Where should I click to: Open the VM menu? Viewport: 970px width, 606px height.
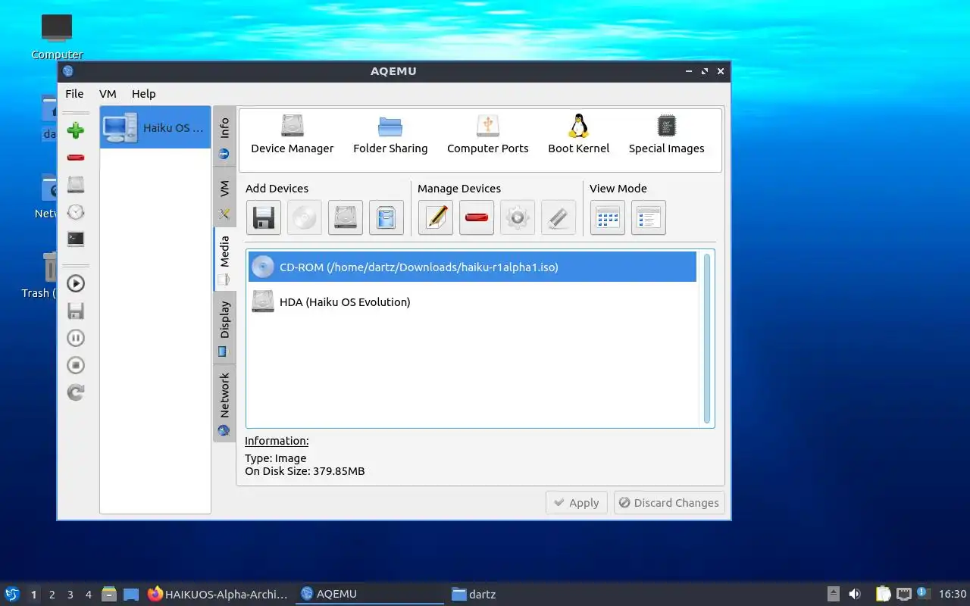click(x=108, y=94)
